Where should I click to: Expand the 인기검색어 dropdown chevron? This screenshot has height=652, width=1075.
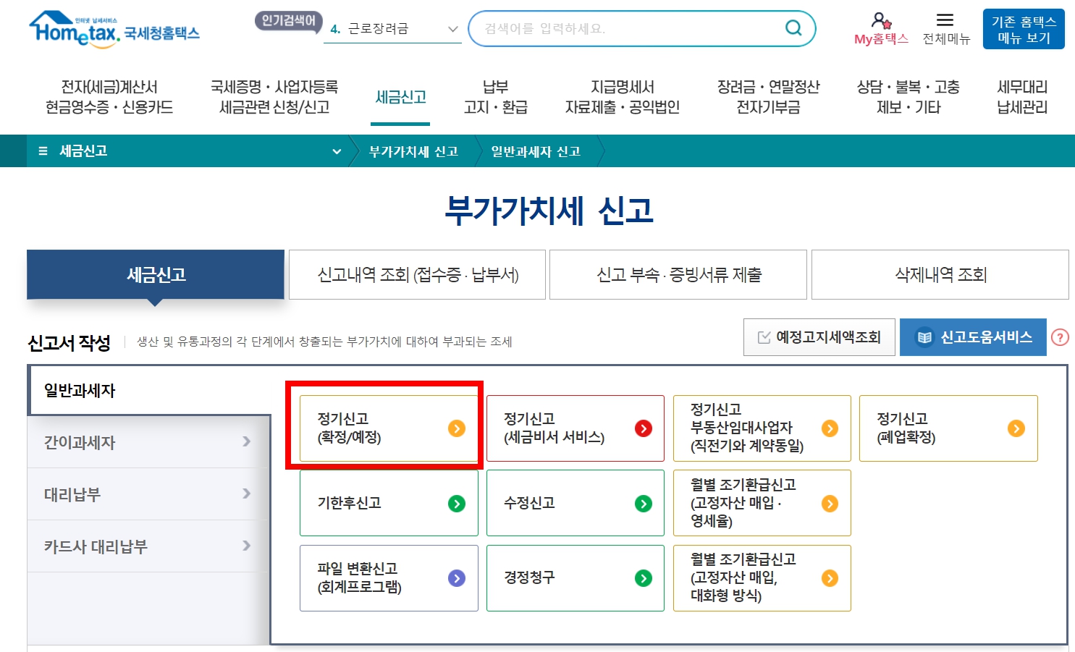point(453,29)
